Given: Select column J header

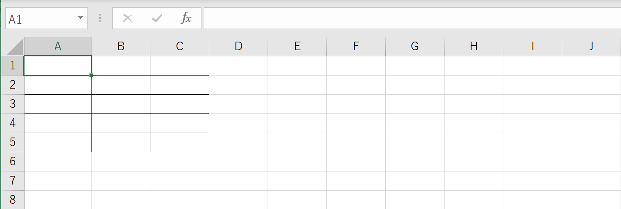Looking at the screenshot, I should click(x=591, y=47).
